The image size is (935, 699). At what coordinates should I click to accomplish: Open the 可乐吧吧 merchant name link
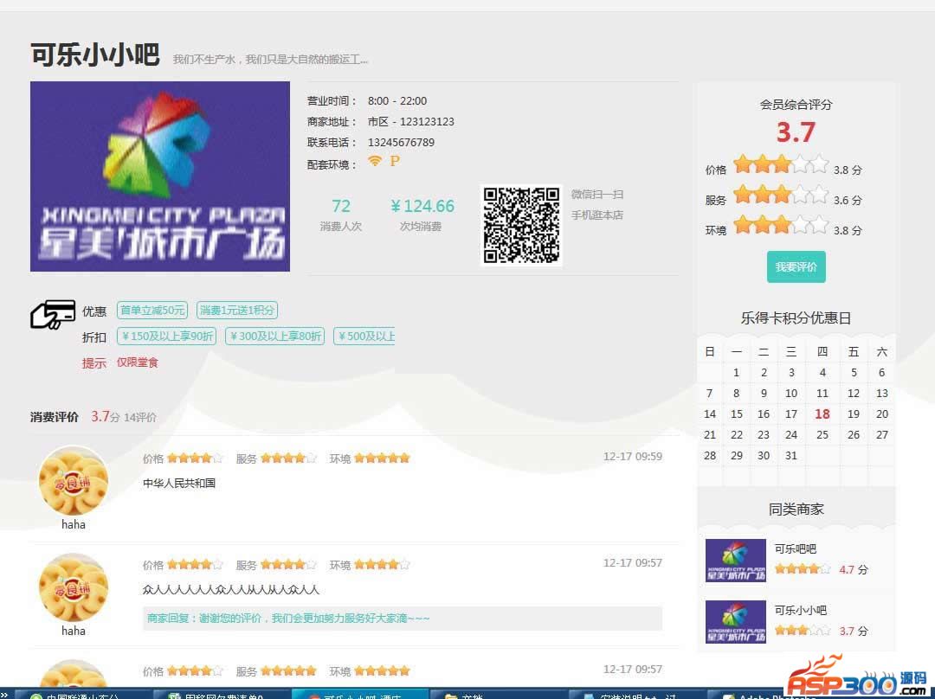[x=795, y=548]
